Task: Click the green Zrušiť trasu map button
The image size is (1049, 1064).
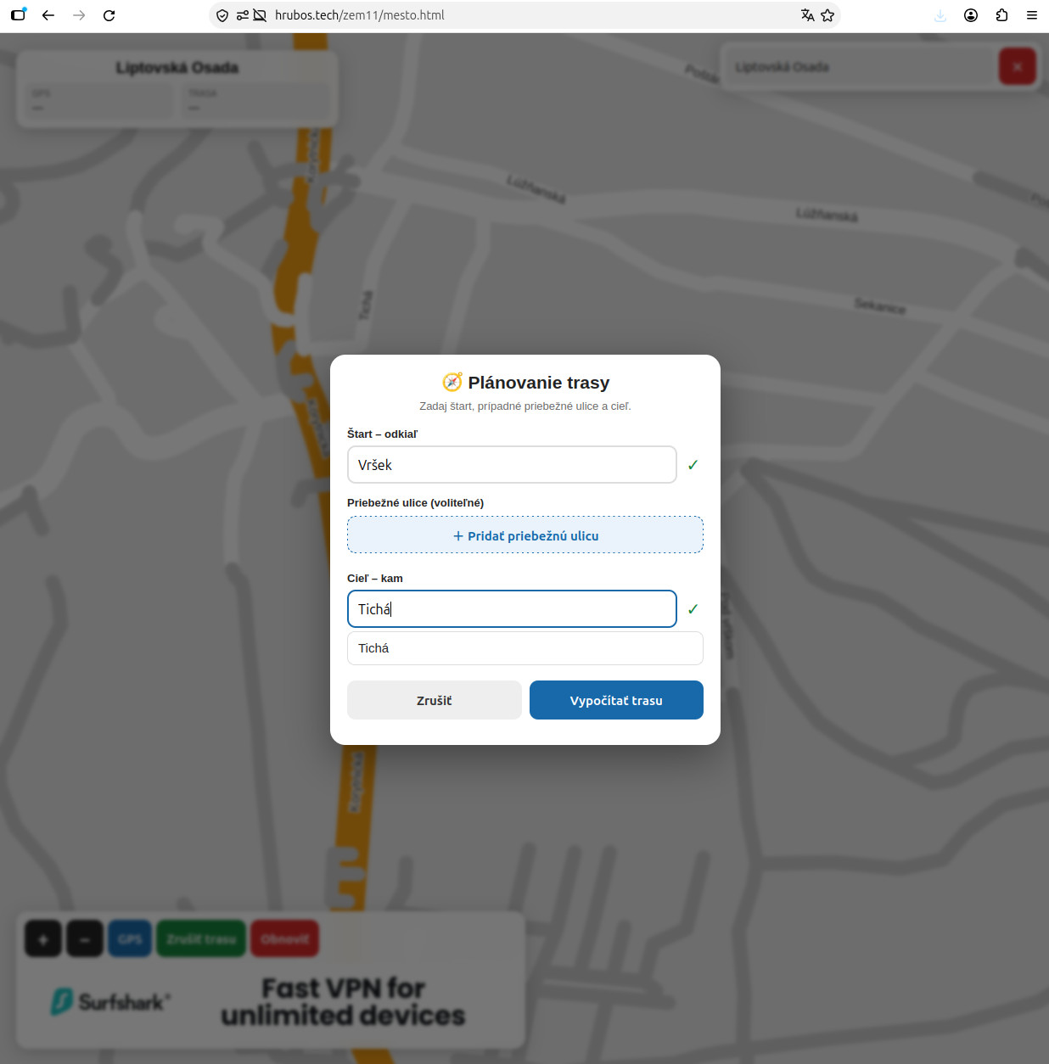Action: tap(201, 938)
